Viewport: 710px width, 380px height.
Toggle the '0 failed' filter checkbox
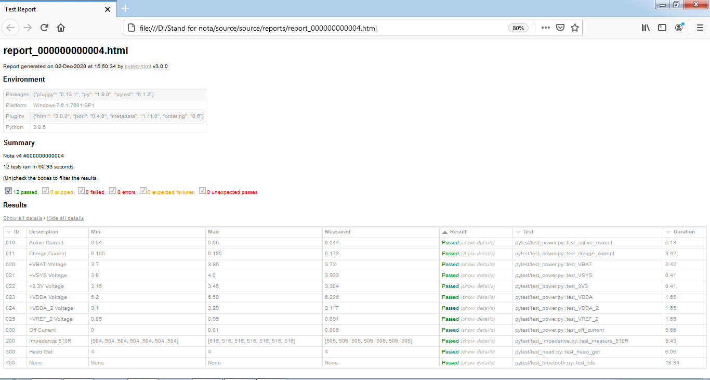point(81,191)
